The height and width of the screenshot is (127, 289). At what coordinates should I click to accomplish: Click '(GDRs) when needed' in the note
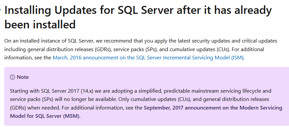click(35, 108)
